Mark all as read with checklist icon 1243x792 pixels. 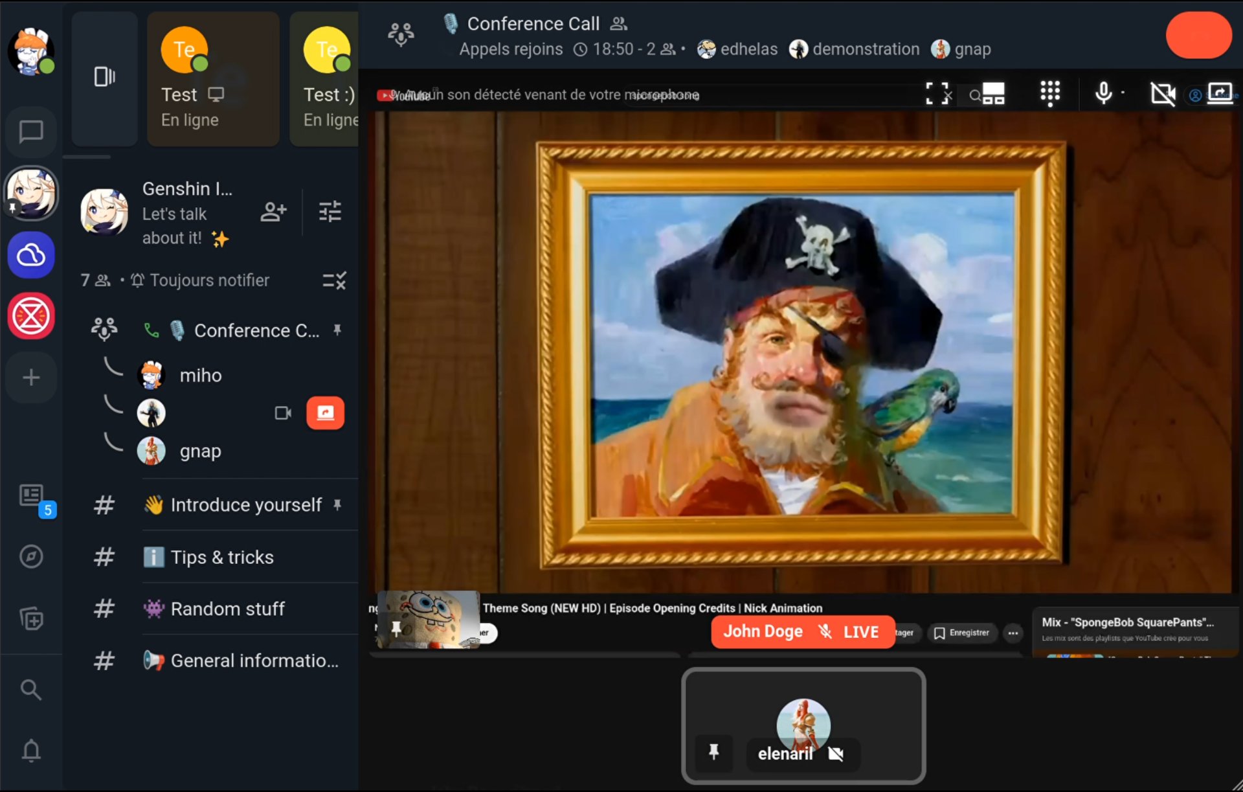click(x=334, y=280)
